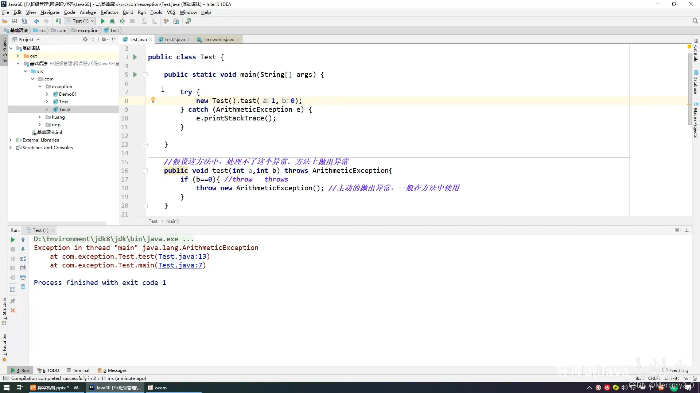Click Run with Coverage toolbar icon
This screenshot has width=700, height=393.
click(x=122, y=21)
